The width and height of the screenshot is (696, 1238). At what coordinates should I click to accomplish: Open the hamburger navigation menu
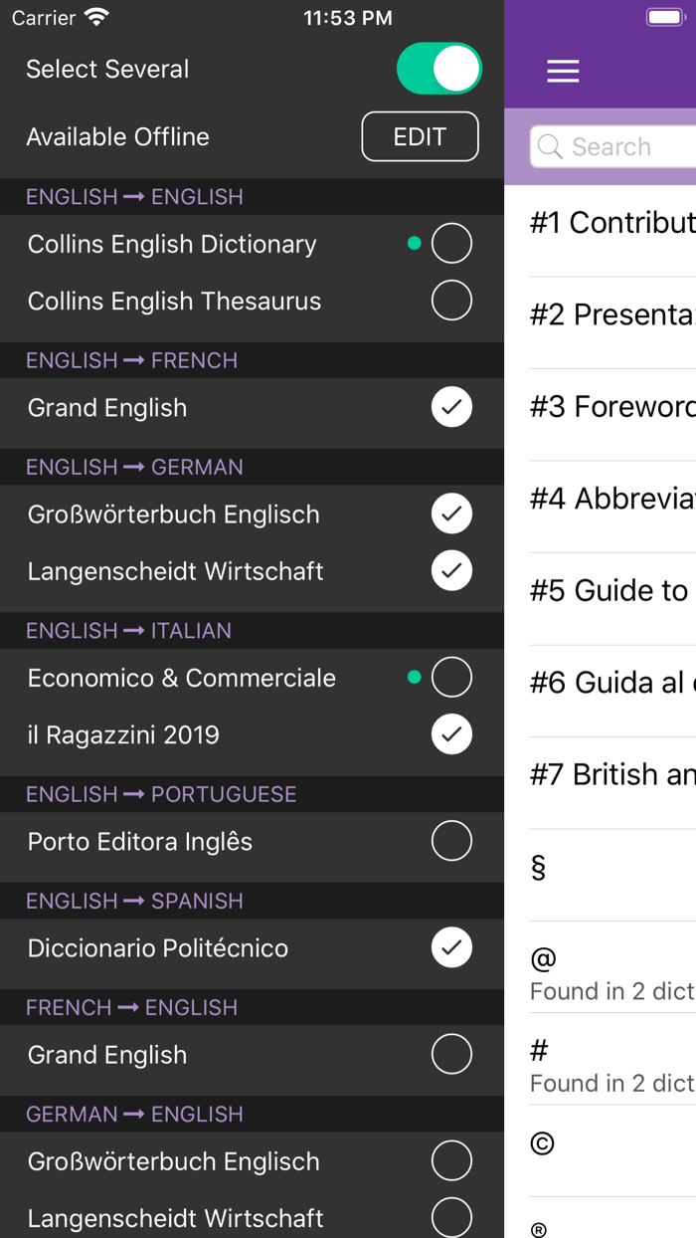tap(563, 71)
